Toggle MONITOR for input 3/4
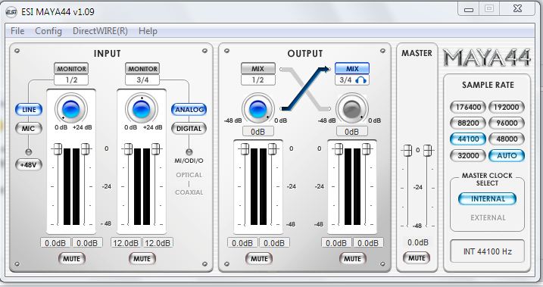This screenshot has height=287, width=543. [x=142, y=69]
